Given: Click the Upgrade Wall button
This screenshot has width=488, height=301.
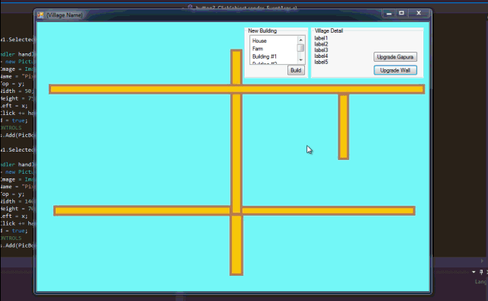Looking at the screenshot, I should point(395,70).
